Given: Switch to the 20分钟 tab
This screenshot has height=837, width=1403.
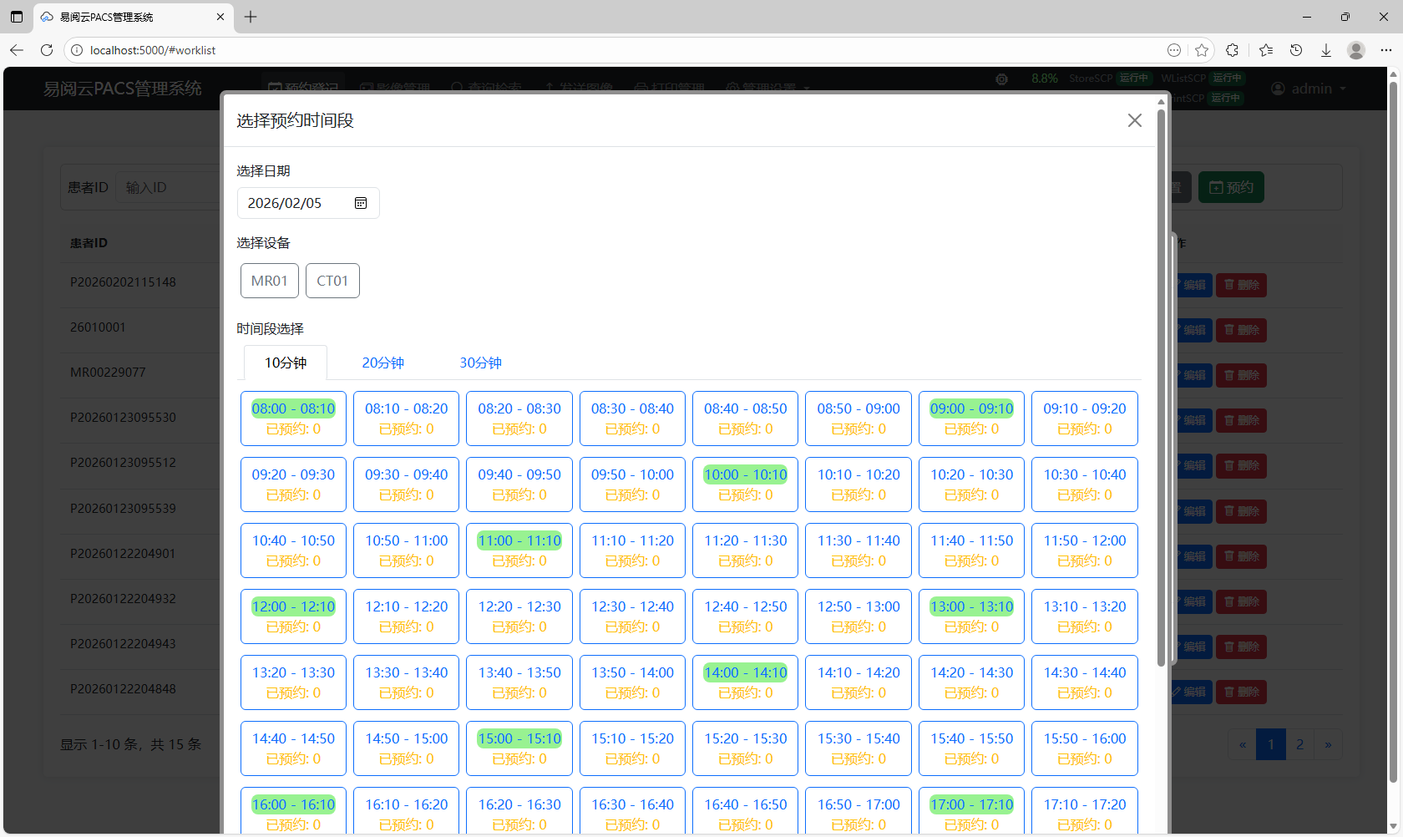Looking at the screenshot, I should click(x=382, y=363).
